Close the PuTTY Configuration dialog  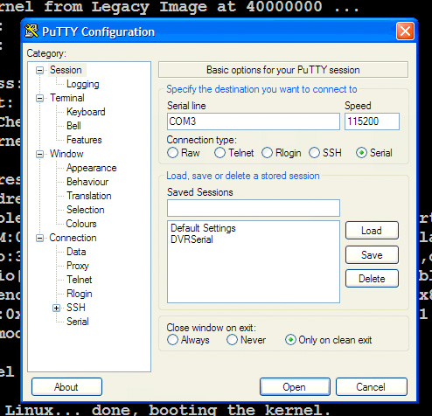pyautogui.click(x=405, y=31)
